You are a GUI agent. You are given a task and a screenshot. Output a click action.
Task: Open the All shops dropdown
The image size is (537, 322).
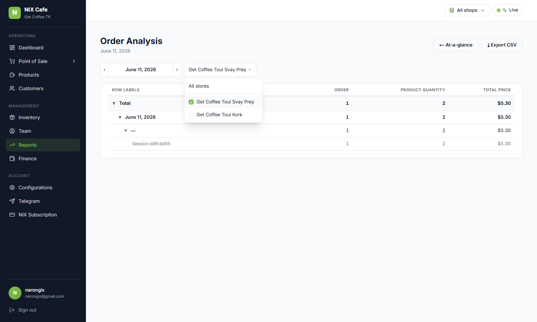[x=467, y=10]
